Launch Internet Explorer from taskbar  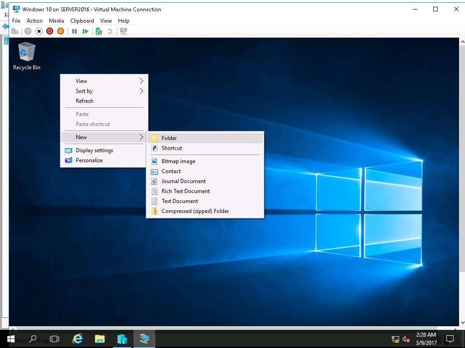point(77,339)
